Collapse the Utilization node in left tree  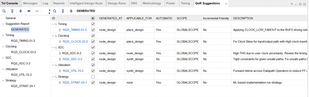click(3, 69)
